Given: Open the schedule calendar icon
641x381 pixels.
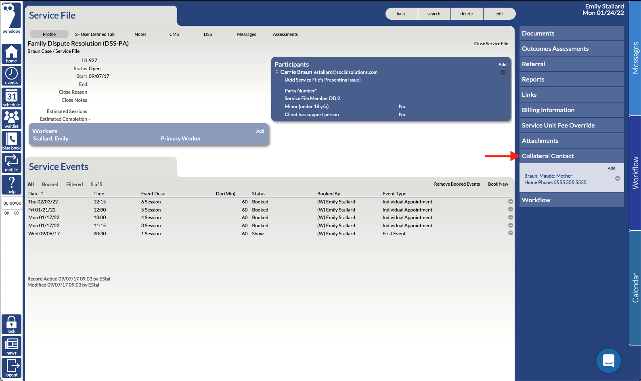Looking at the screenshot, I should coord(11,97).
